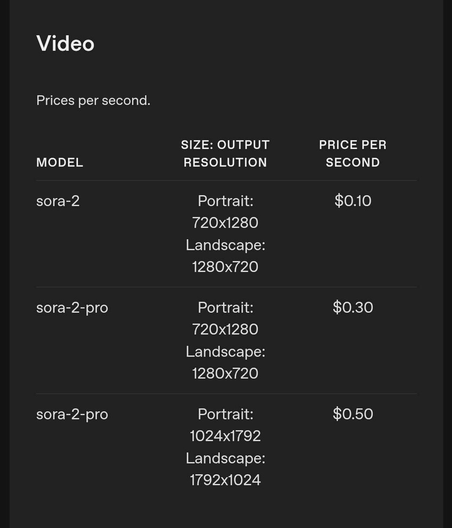452x528 pixels.
Task: Click the $0.10 price cell
Action: coord(353,201)
